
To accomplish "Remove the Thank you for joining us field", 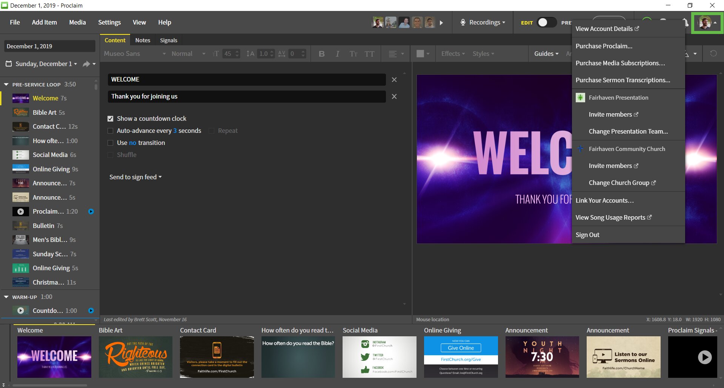I will coord(394,97).
